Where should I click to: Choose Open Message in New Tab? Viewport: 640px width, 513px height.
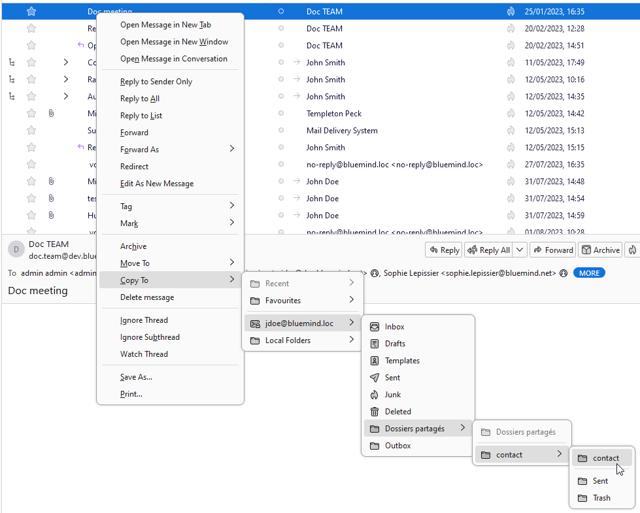[165, 25]
